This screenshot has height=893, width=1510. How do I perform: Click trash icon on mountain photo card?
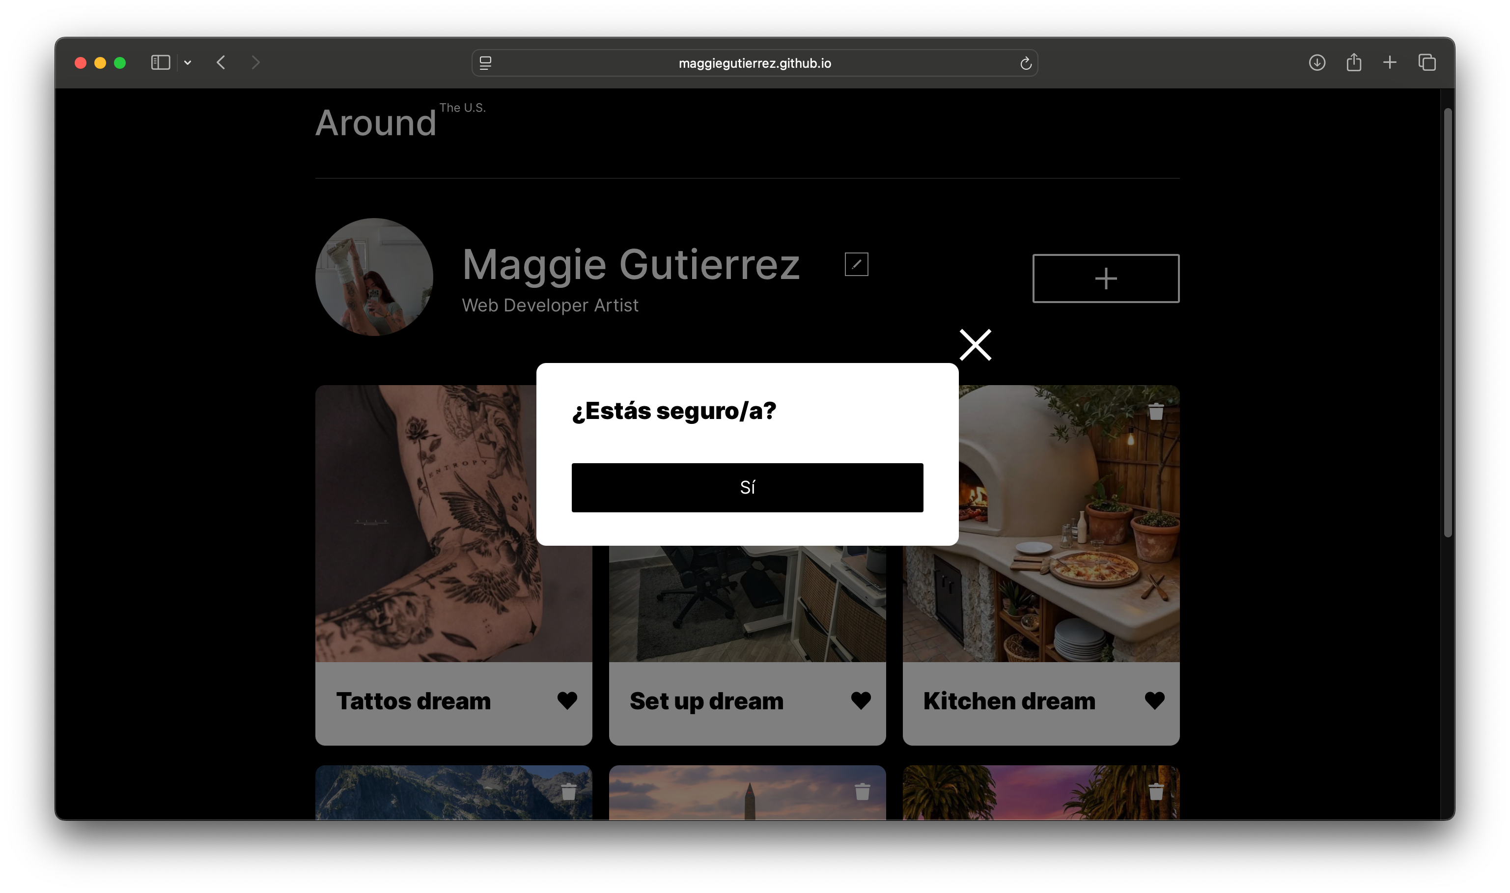click(x=568, y=791)
